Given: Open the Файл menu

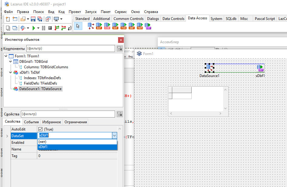Looking at the screenshot, I should 8,12.
